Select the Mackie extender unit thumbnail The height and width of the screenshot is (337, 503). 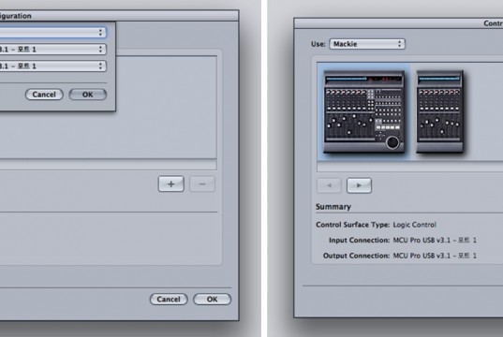(x=440, y=111)
